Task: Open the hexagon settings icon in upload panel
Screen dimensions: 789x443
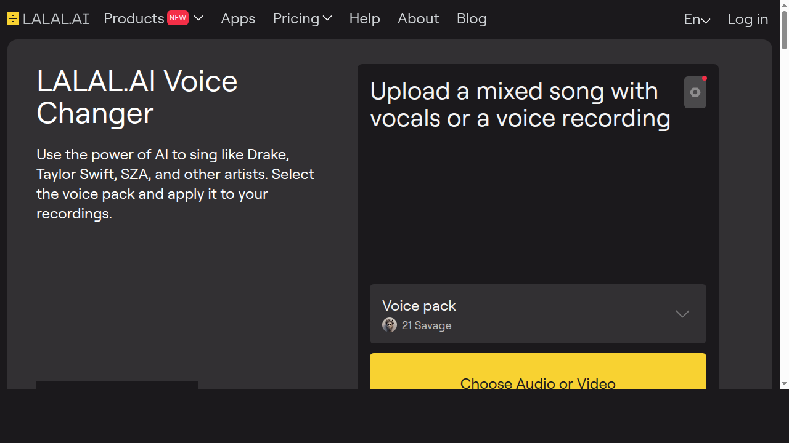Action: pos(695,92)
